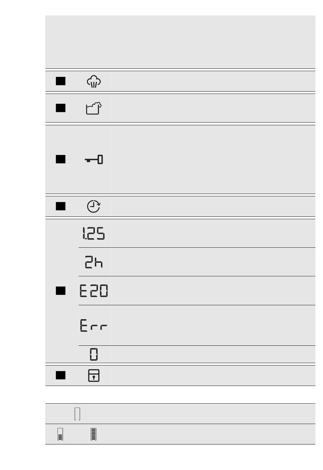
Task: Click the delay start clock icon
Action: (93, 207)
